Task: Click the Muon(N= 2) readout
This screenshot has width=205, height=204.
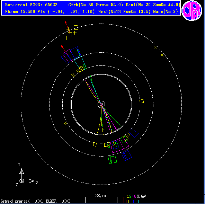Action: point(166,12)
